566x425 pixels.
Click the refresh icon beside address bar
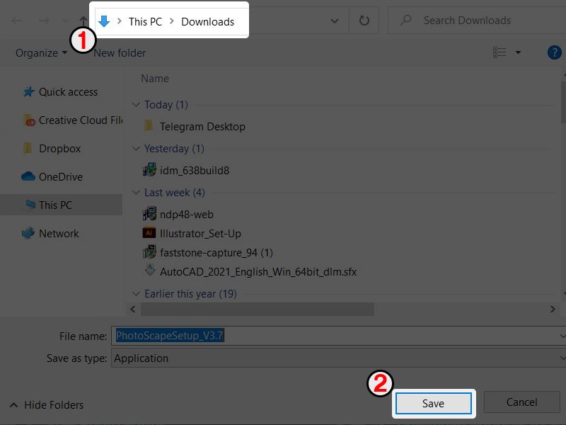[364, 21]
